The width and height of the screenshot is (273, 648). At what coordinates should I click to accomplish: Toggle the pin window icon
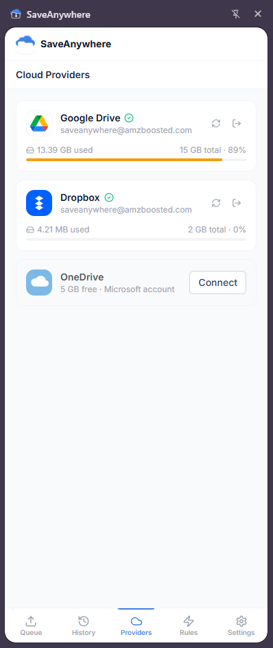tap(236, 14)
